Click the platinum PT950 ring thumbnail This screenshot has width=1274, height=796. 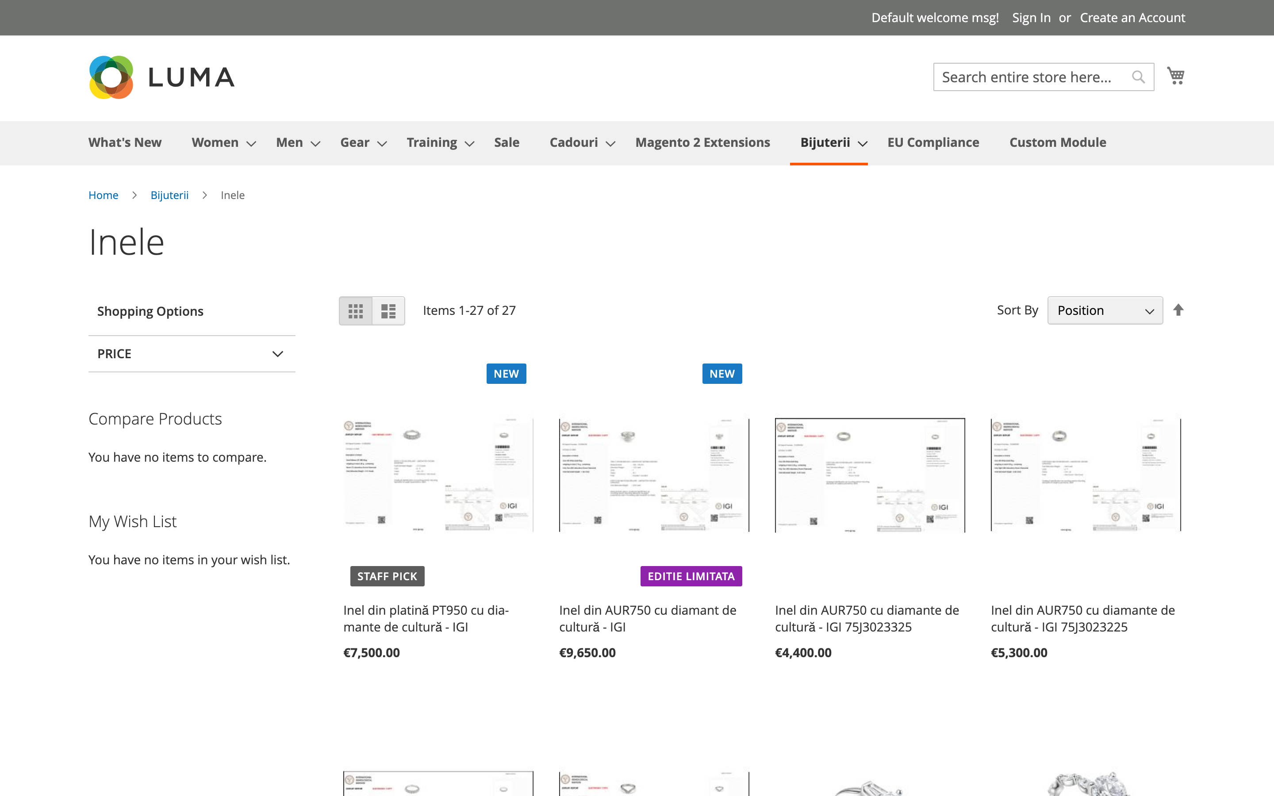coord(438,475)
